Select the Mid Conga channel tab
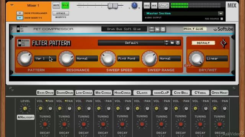 point(103,92)
